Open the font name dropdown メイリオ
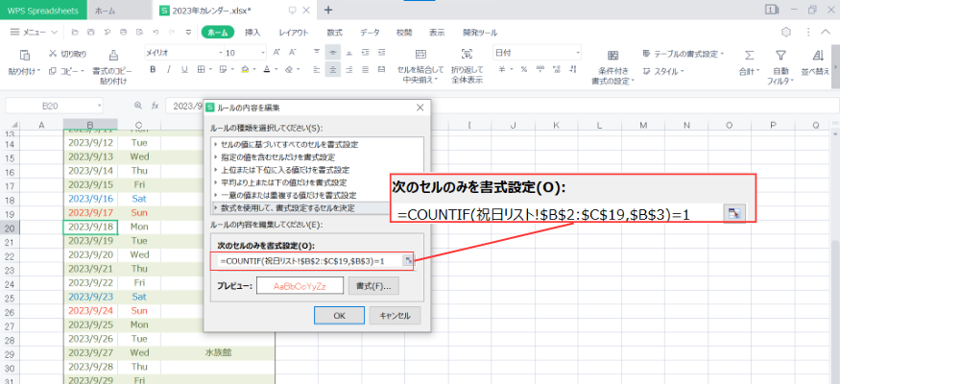 [x=221, y=54]
